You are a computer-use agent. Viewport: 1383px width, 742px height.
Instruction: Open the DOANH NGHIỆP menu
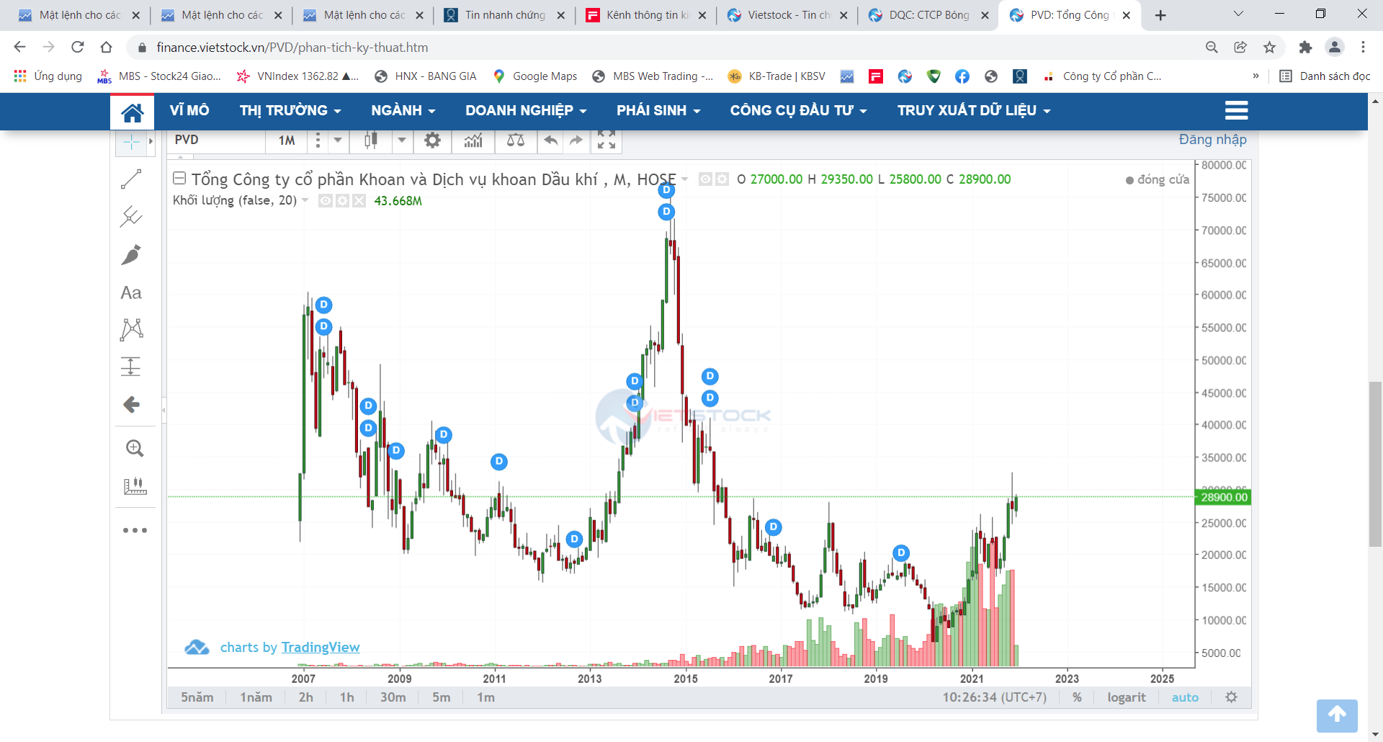(526, 110)
